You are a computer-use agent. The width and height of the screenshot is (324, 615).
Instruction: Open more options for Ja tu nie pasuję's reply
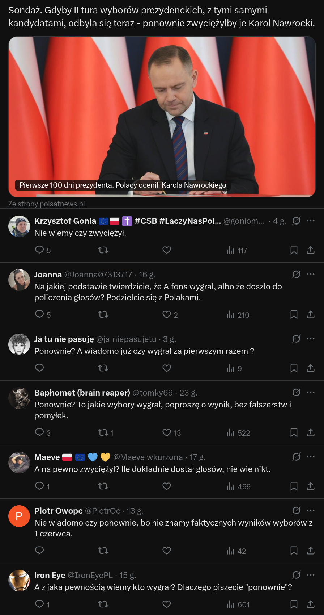(311, 339)
